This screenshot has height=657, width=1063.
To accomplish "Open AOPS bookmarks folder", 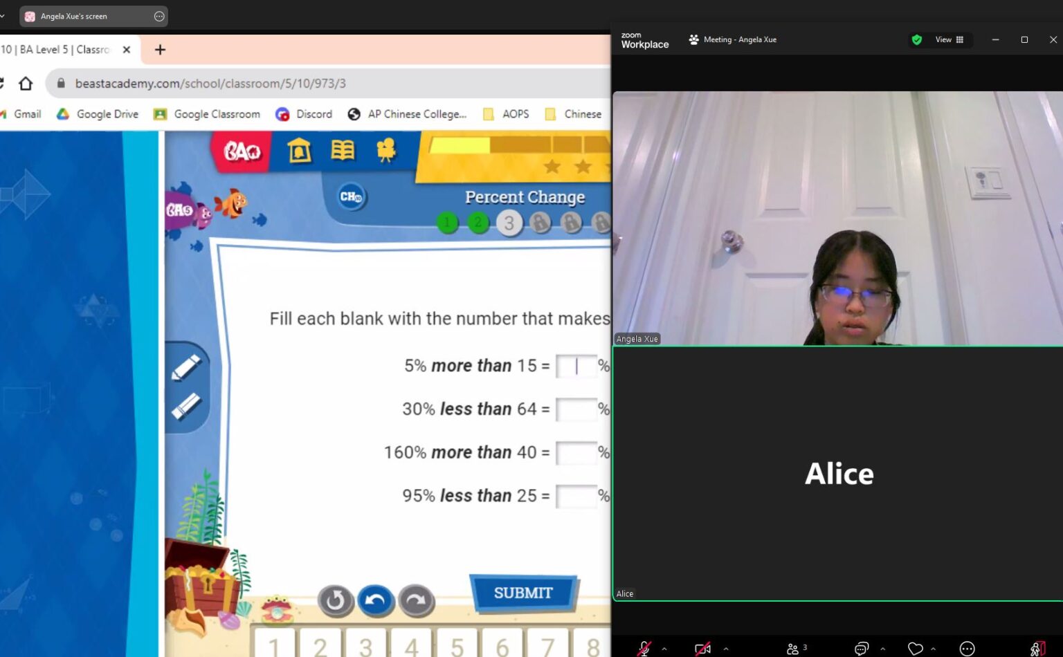I will [x=506, y=114].
